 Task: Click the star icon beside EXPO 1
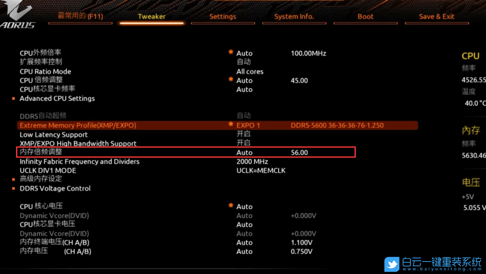click(x=231, y=124)
